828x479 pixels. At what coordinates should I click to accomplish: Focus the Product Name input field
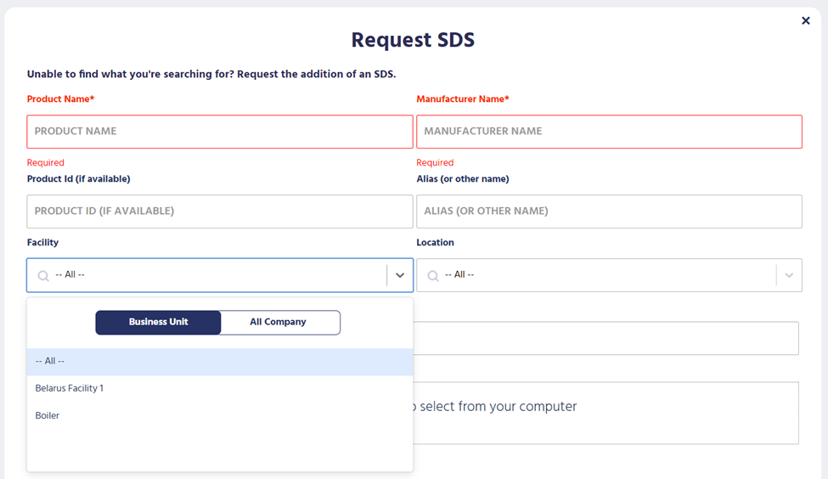pos(219,132)
